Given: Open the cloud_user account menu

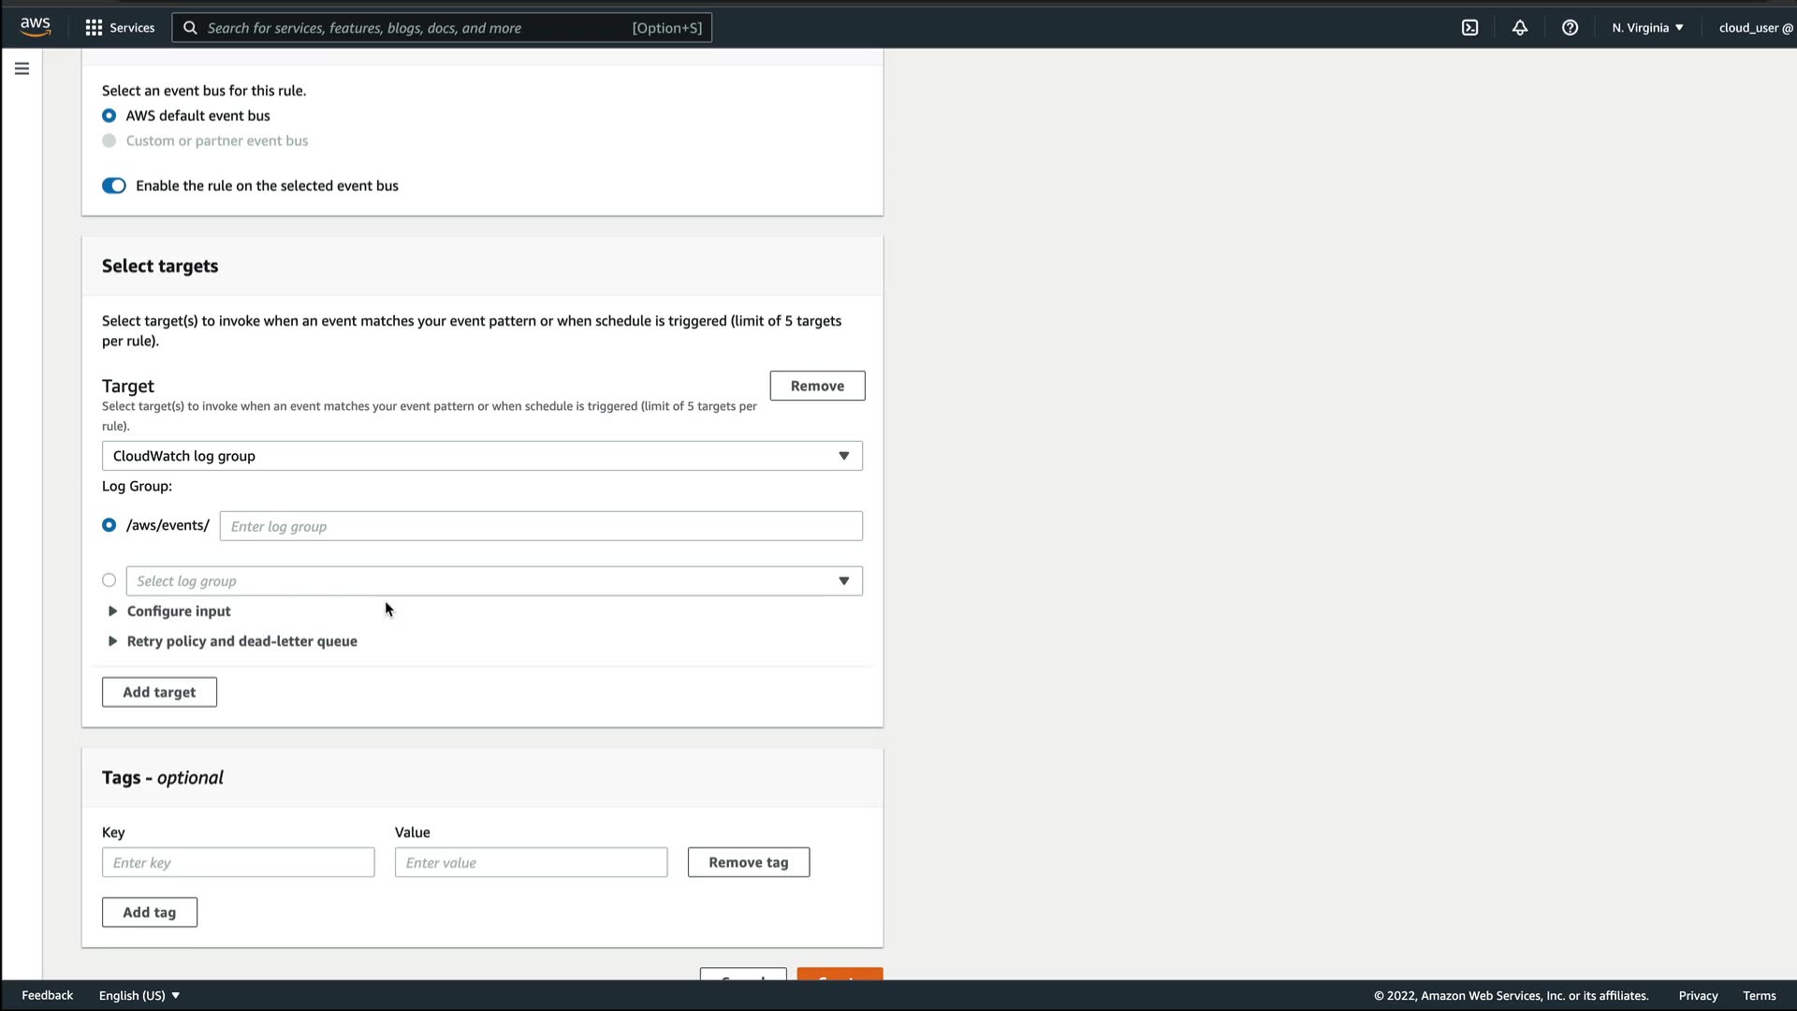Looking at the screenshot, I should [x=1755, y=28].
